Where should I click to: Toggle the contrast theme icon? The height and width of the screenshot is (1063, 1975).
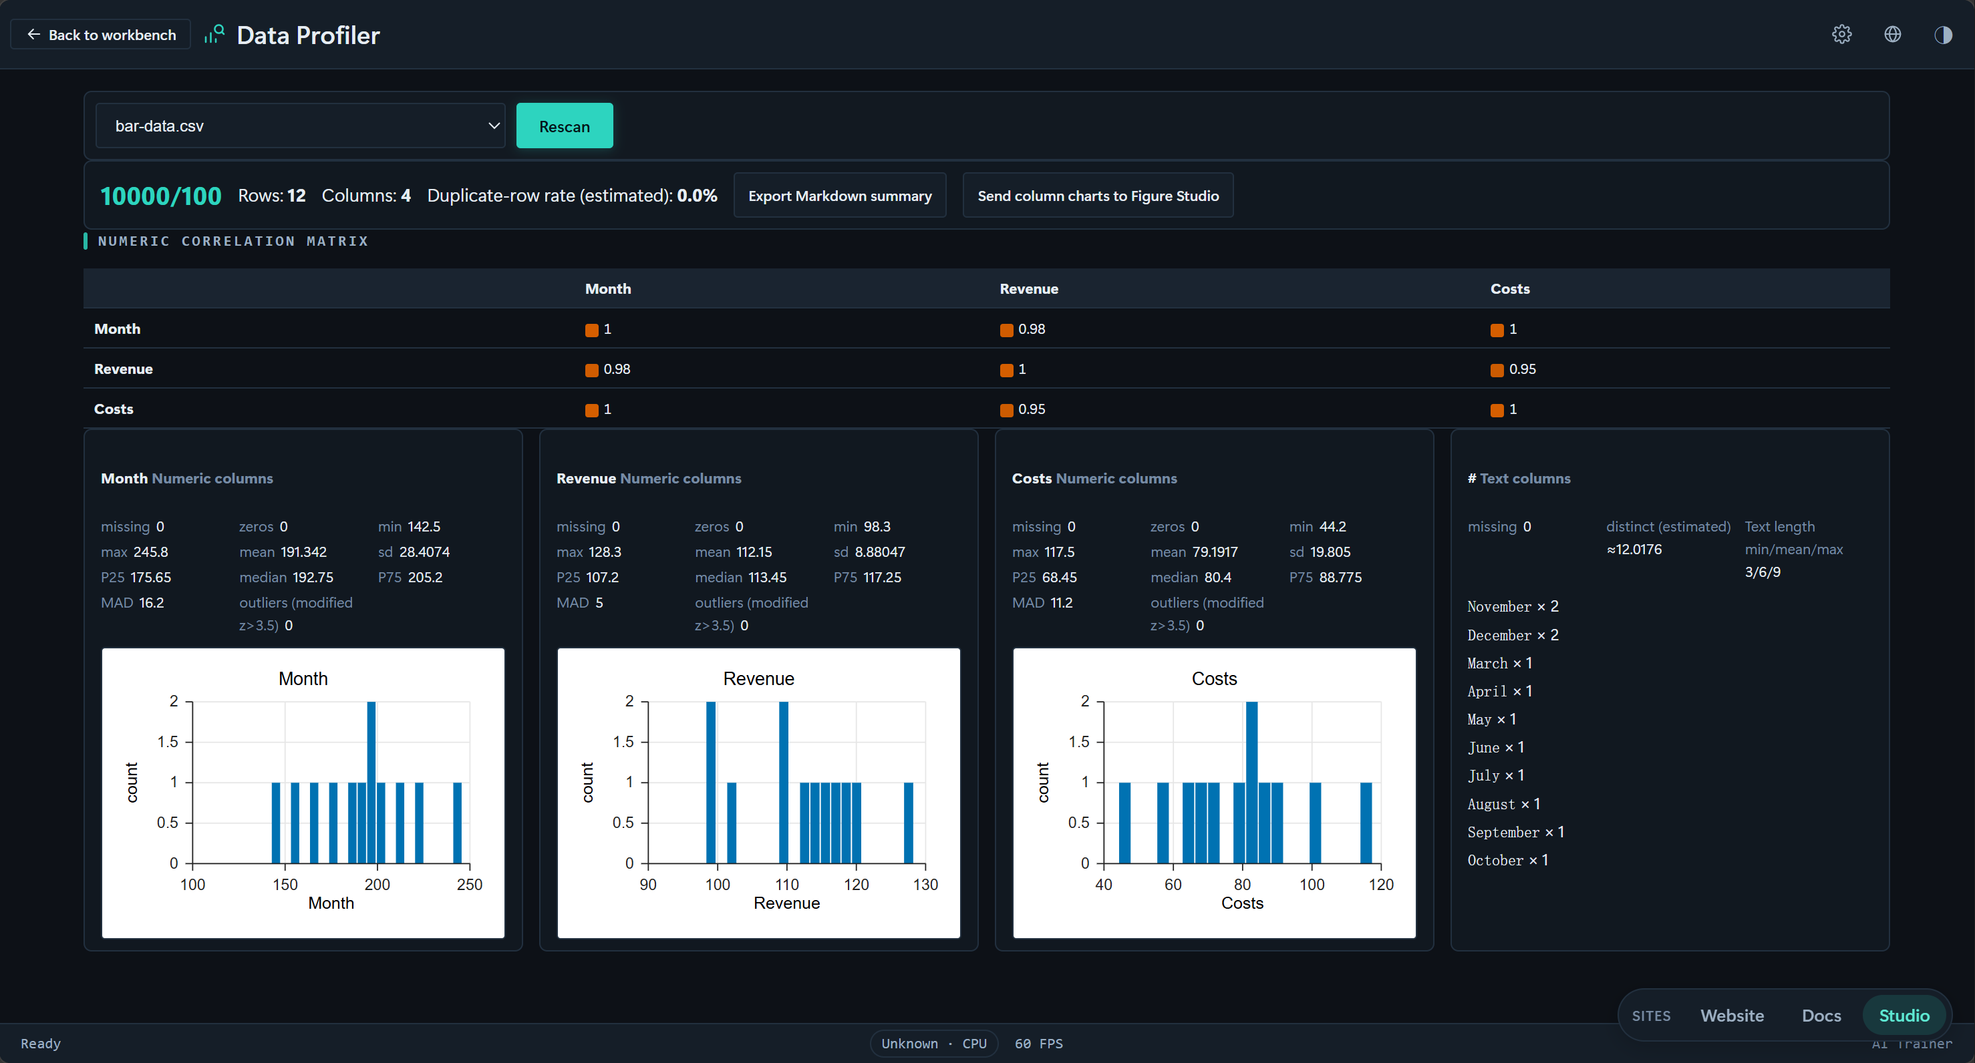[x=1943, y=35]
